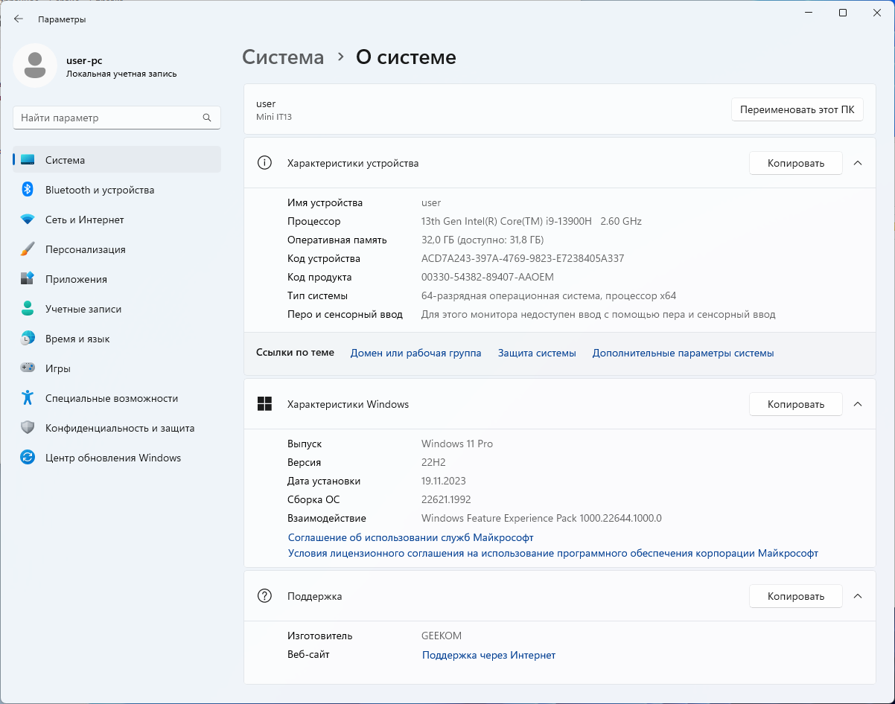
Task: Go to Сеть и Интернет
Action: (x=117, y=220)
